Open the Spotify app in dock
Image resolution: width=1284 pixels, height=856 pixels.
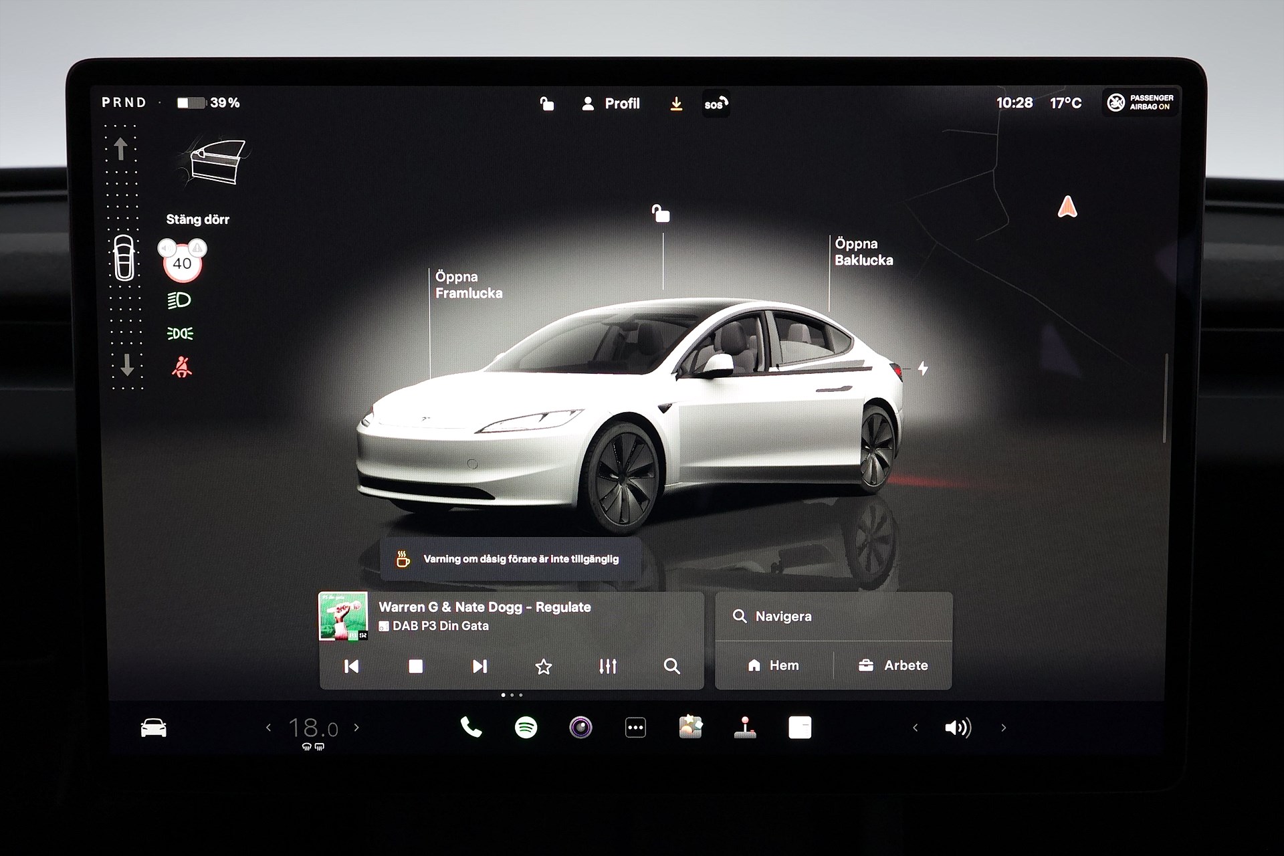coord(526,727)
